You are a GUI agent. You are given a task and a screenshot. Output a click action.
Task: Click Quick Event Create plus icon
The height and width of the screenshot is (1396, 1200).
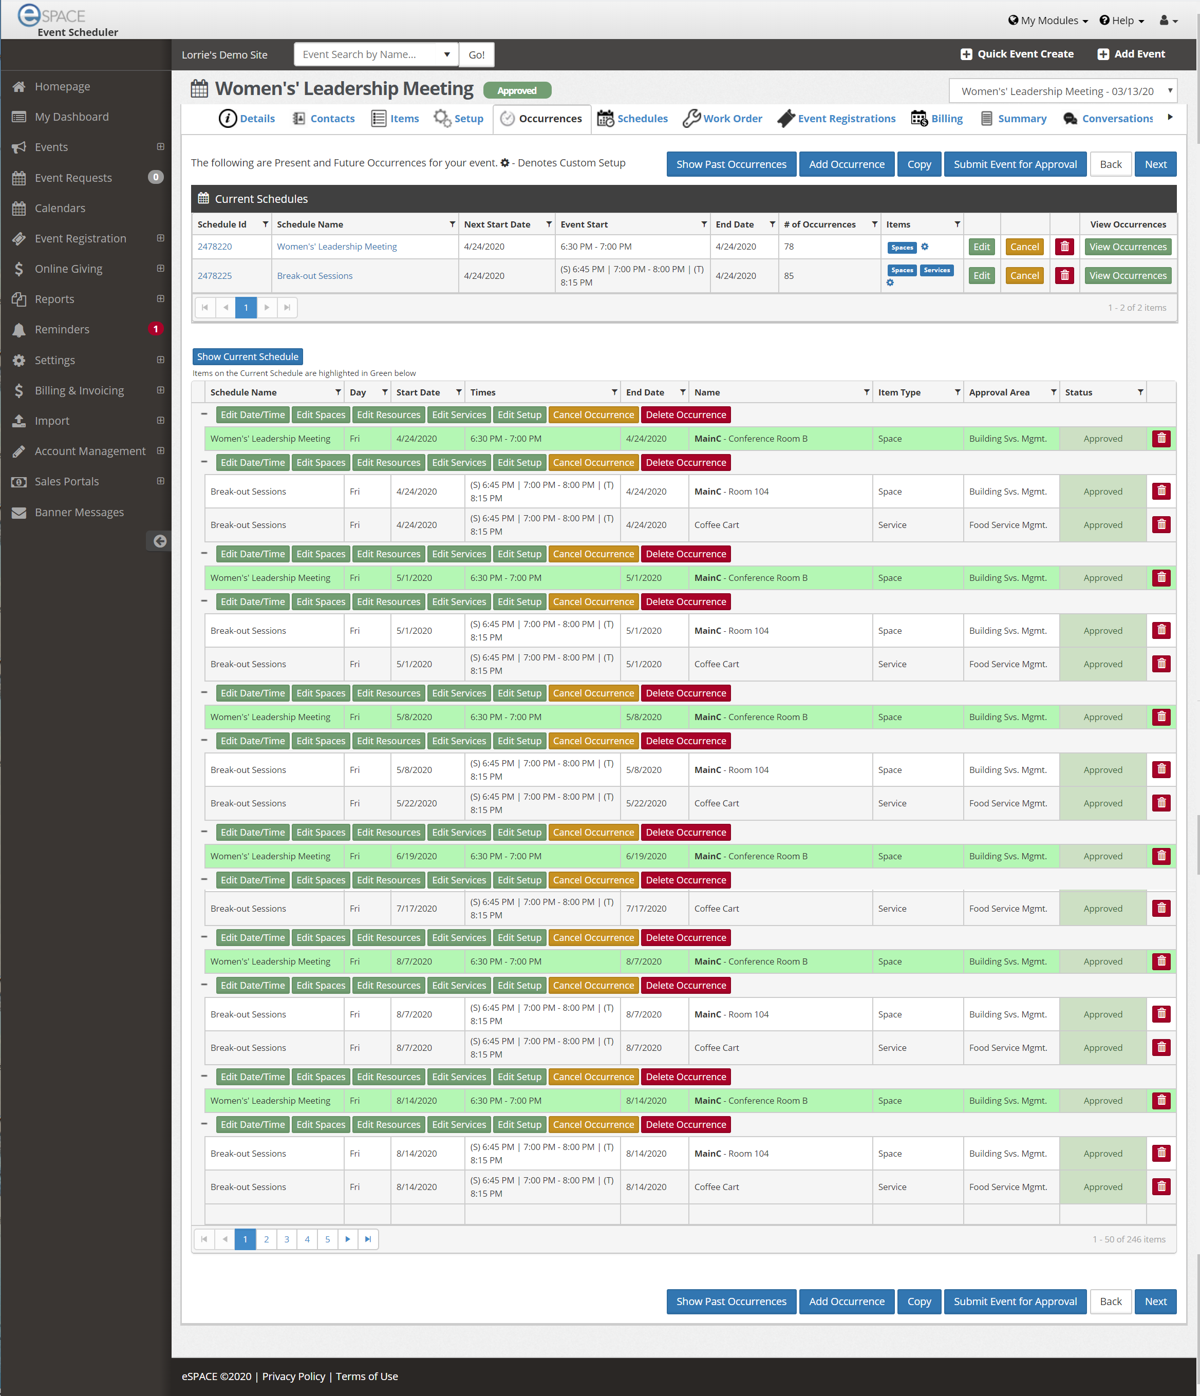pos(966,54)
